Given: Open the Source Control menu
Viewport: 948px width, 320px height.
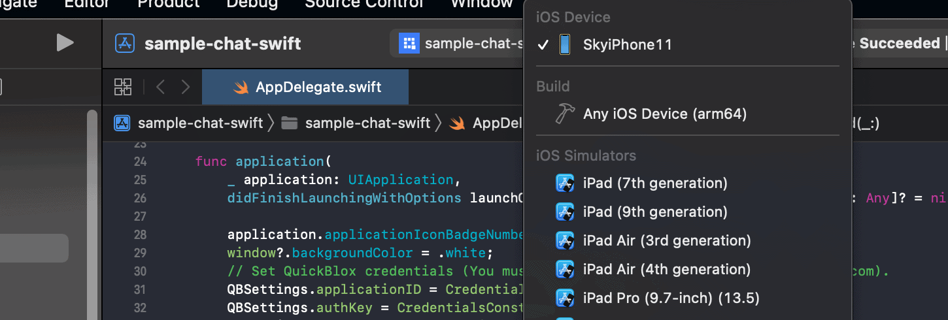Looking at the screenshot, I should click(364, 4).
